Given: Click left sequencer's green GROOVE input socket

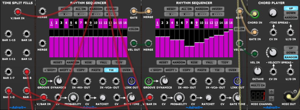Looking at the screenshot, I should [43, 81].
